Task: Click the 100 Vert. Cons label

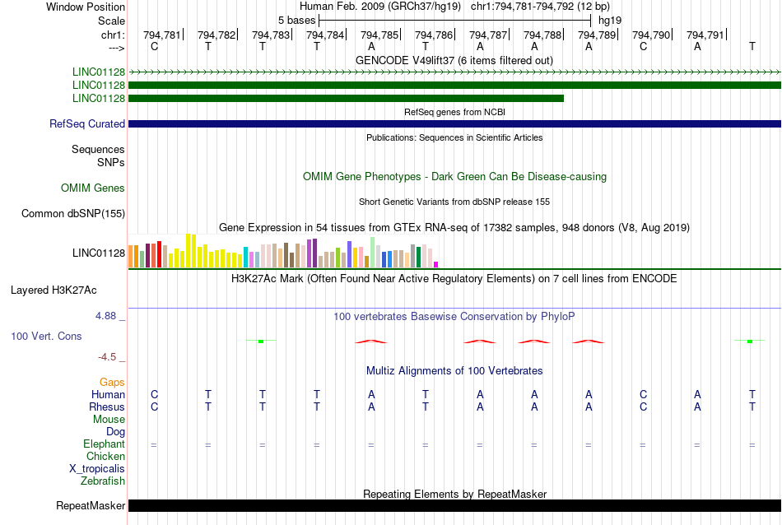Action: [46, 336]
